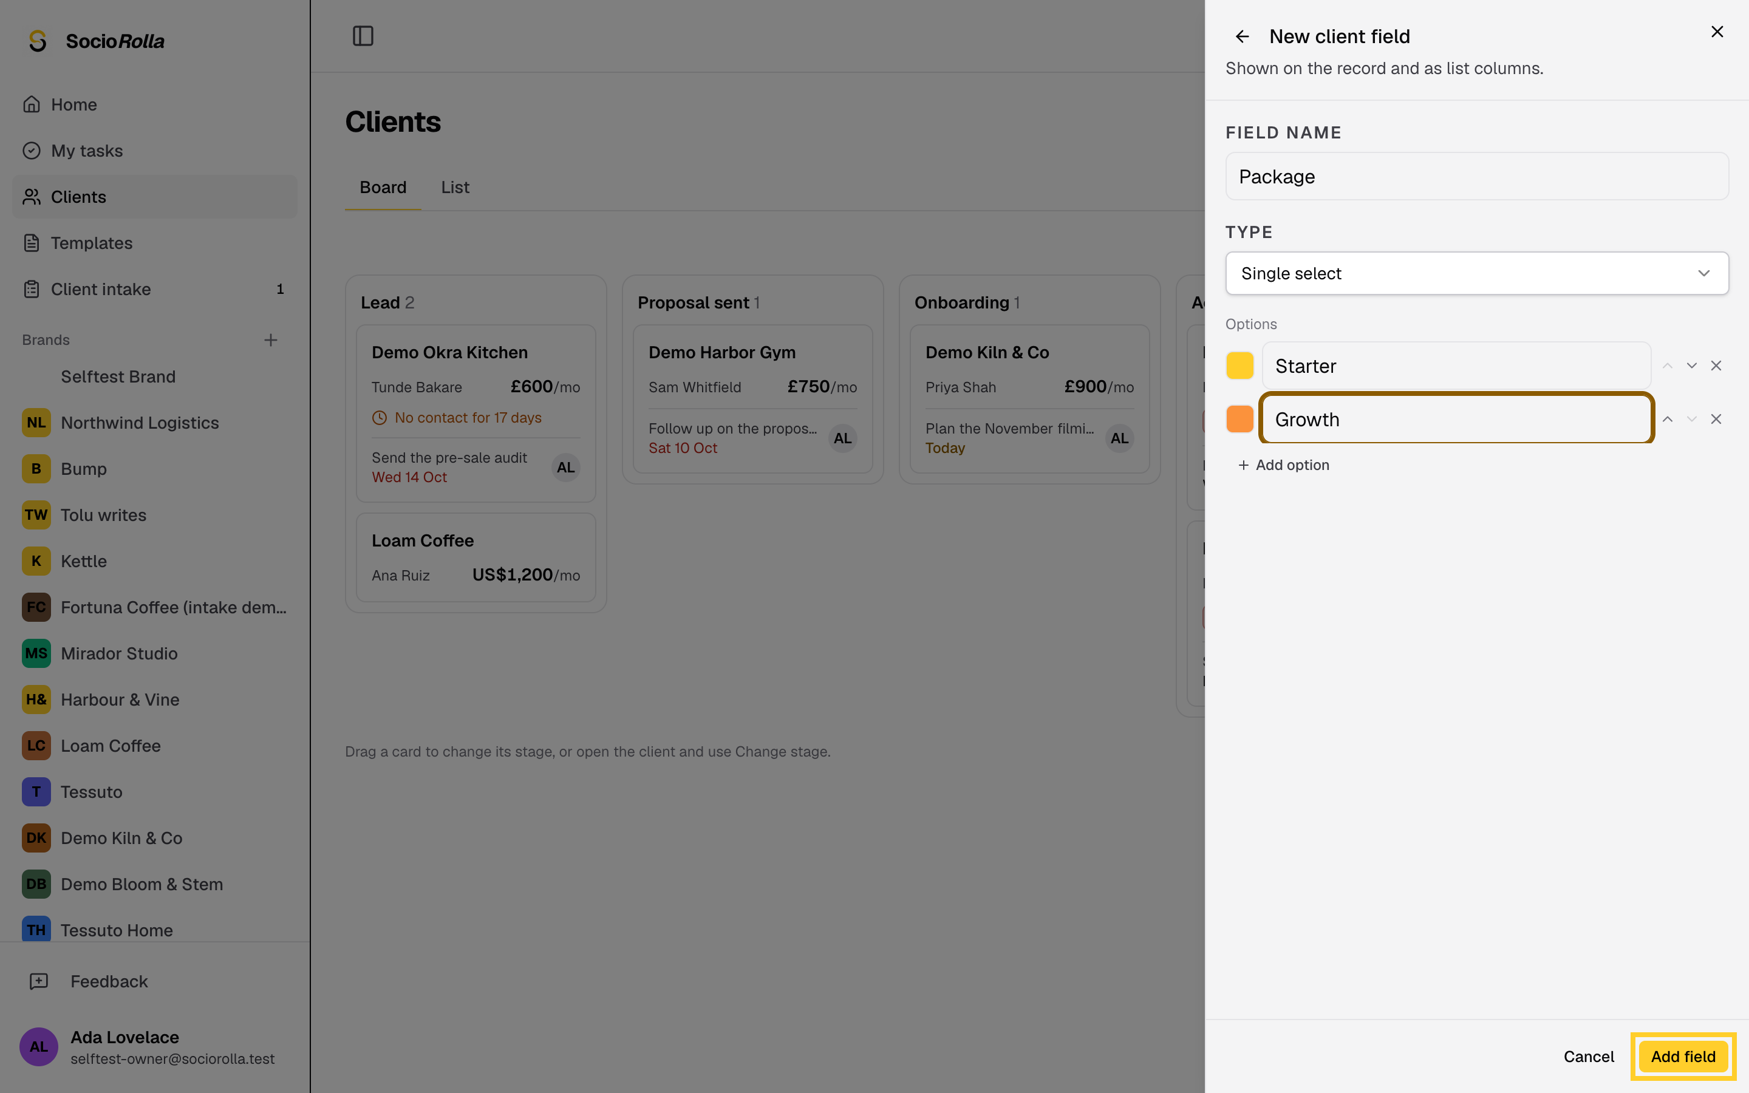
Task: Click AL assignee on pre-sale audit task
Action: (566, 468)
